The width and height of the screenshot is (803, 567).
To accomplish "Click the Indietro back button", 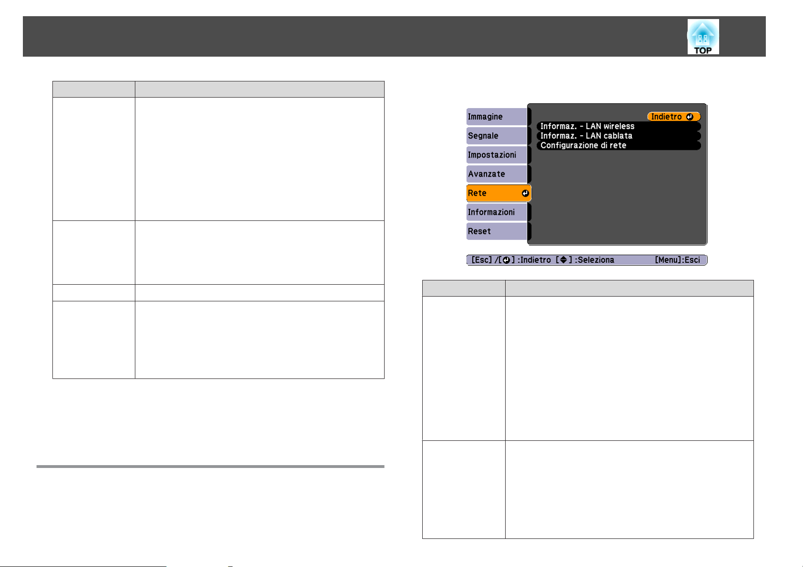I will click(x=674, y=117).
